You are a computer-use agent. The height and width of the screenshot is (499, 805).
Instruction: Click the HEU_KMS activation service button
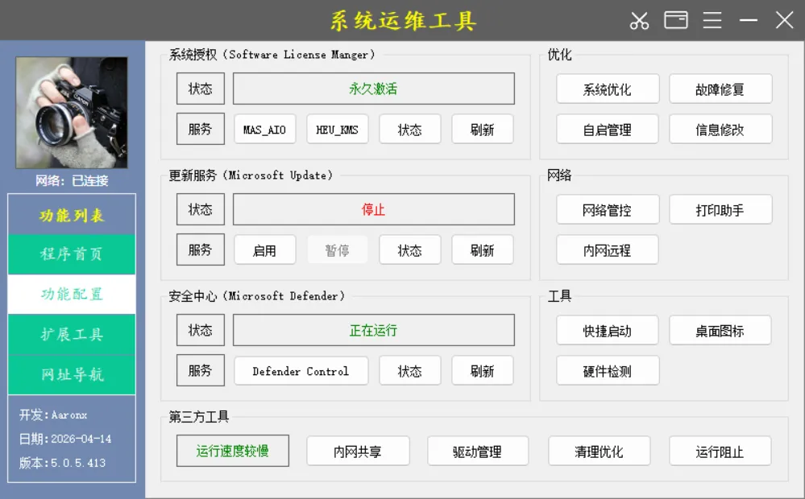[x=338, y=129]
